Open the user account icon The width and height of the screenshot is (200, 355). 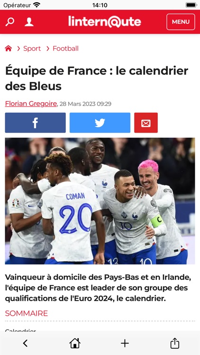coord(29,22)
